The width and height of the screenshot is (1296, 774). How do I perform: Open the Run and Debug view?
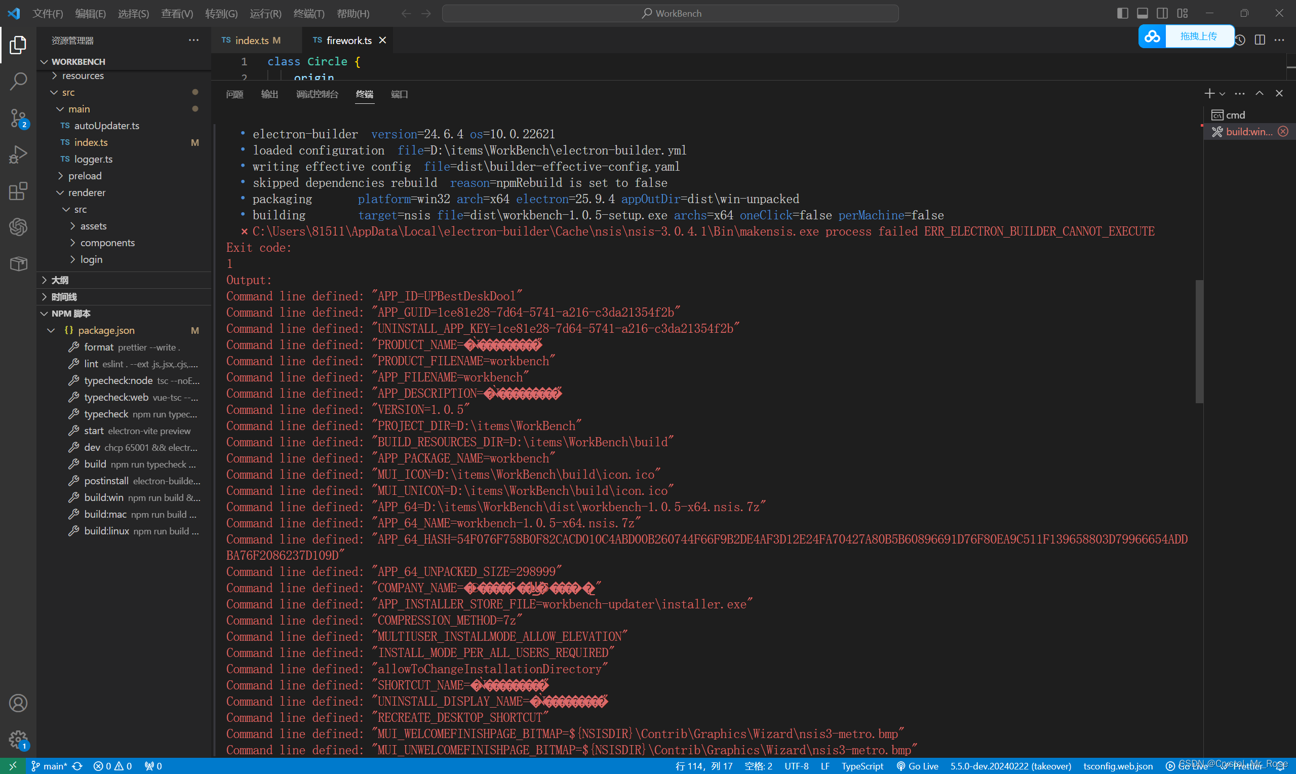tap(18, 154)
